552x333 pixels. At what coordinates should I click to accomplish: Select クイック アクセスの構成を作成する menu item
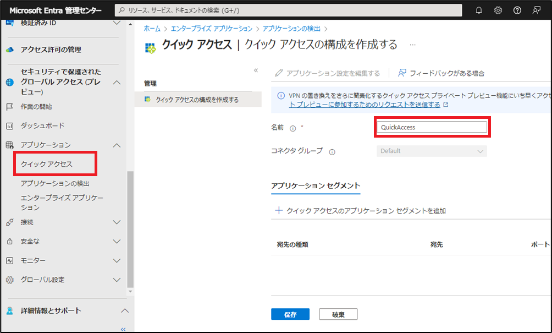pos(198,100)
